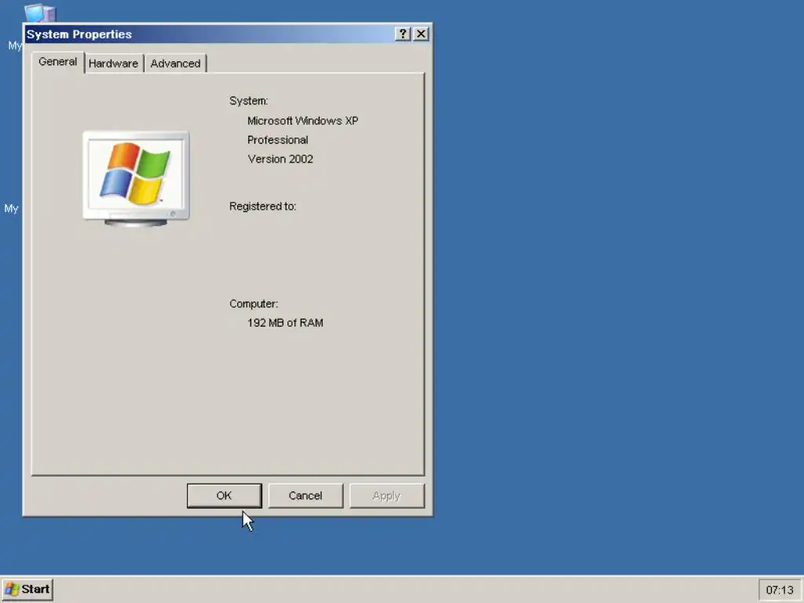Click the question mark help button
This screenshot has width=804, height=603.
coord(403,34)
